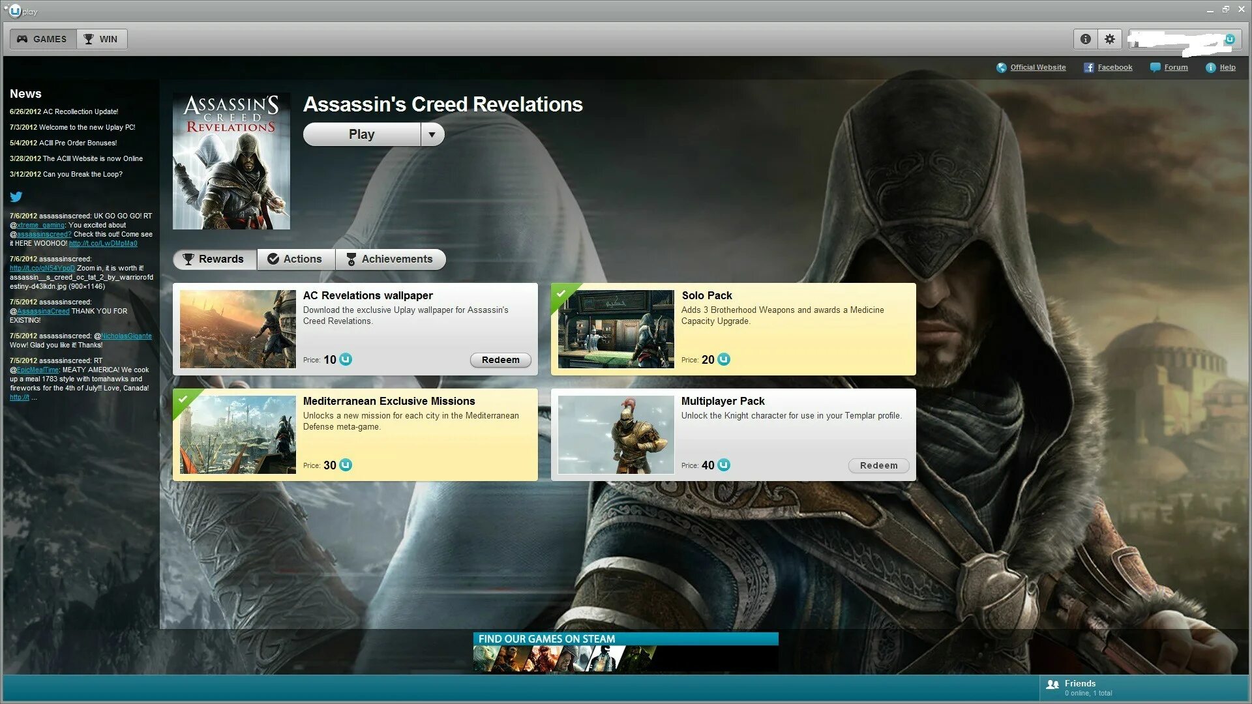Screen dimensions: 1252x704
Task: Click the Mediterranean Exclusive Missions title
Action: click(389, 401)
